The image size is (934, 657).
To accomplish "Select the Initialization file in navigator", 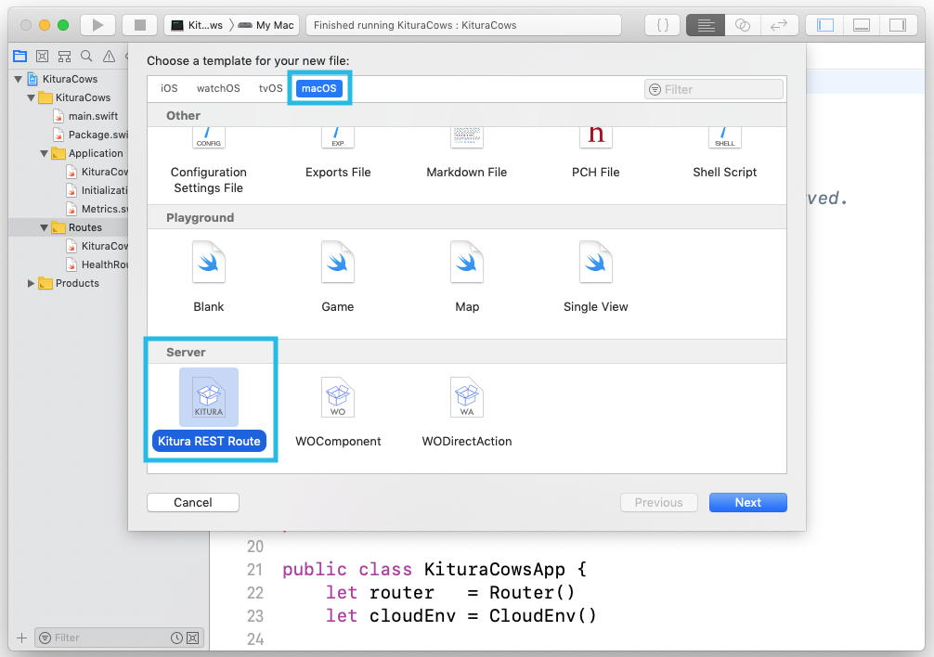I will [x=97, y=190].
